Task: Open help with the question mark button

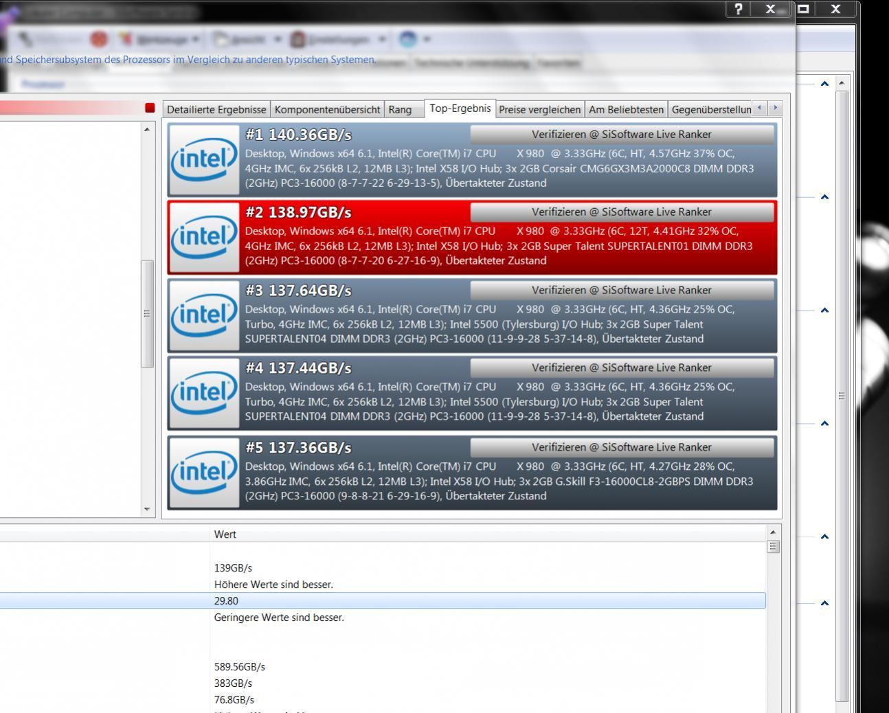Action: coord(739,9)
